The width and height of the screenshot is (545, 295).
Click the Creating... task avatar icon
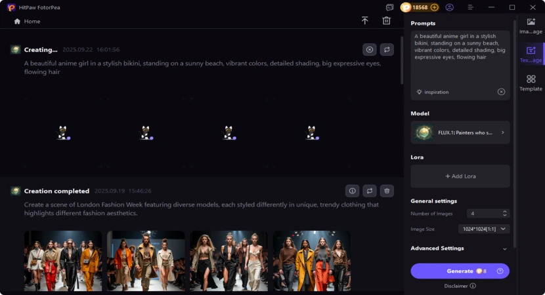15,50
